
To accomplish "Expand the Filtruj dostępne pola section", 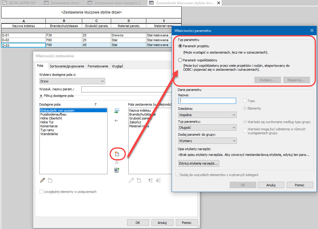I will (x=42, y=96).
